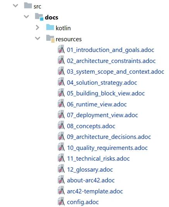Select 06_runtime_view.adoc file

pos(97,104)
